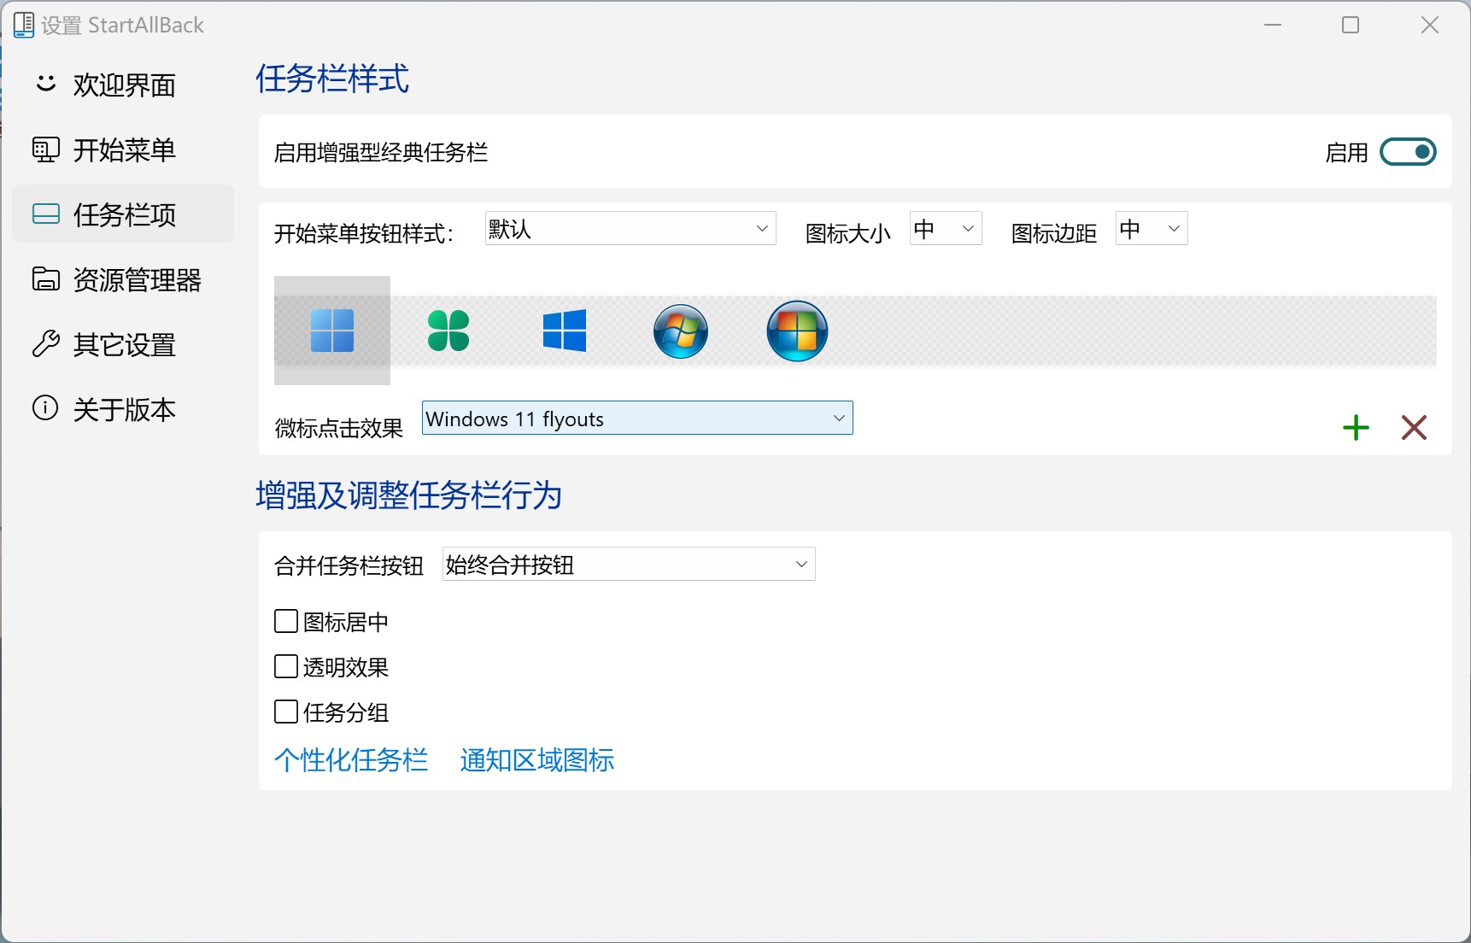The width and height of the screenshot is (1471, 943).
Task: Check the 透明效果 option
Action: (286, 666)
